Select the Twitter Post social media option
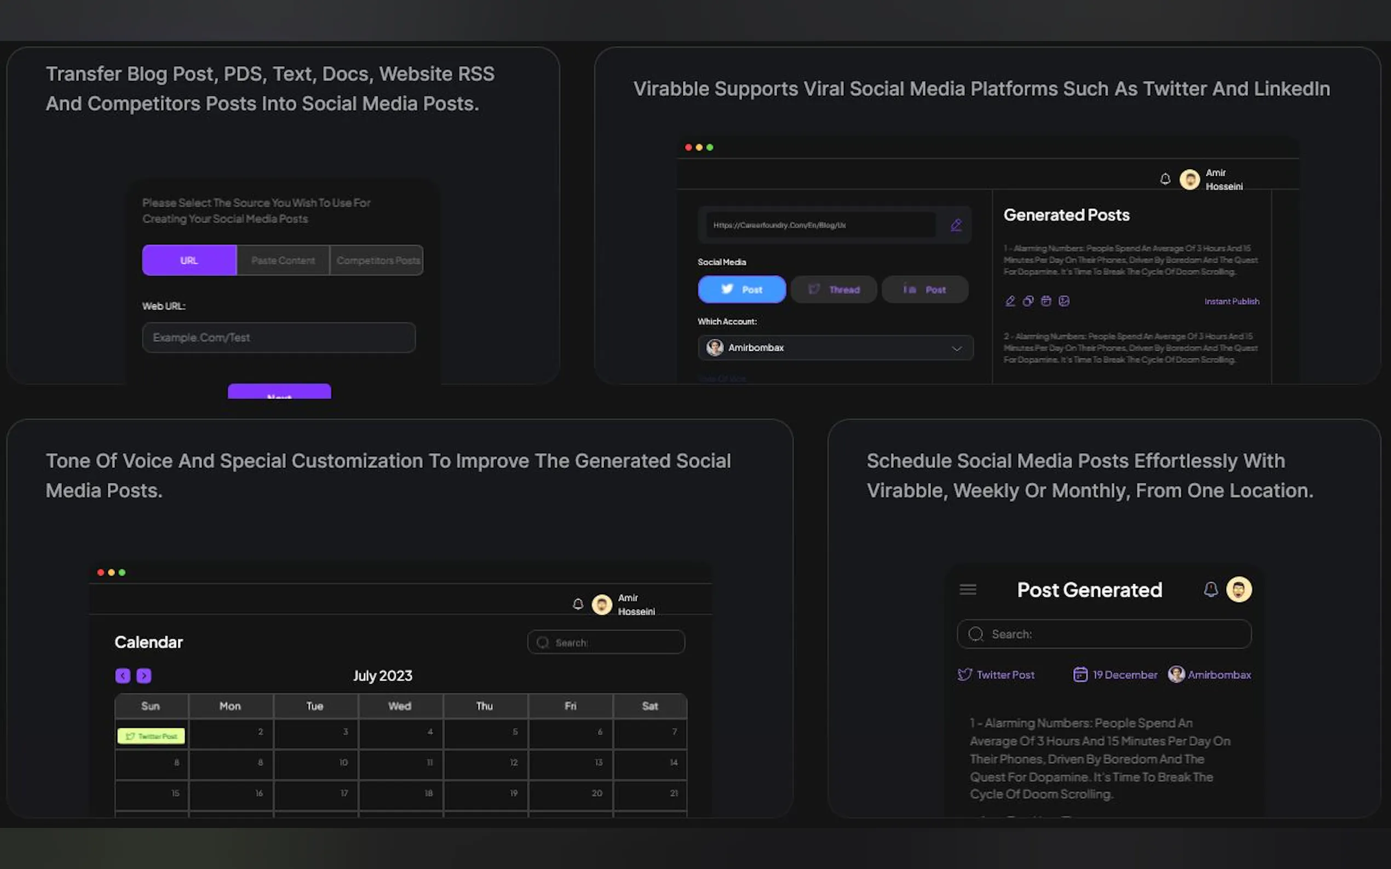1391x869 pixels. point(741,289)
